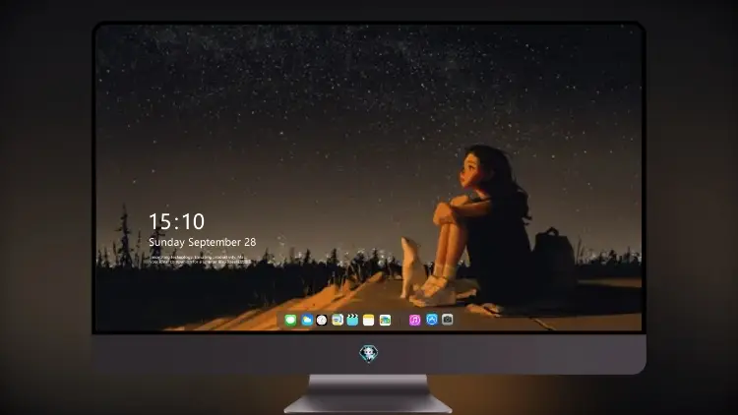The width and height of the screenshot is (738, 415).
Task: Open the blue App Store icon
Action: 432,320
